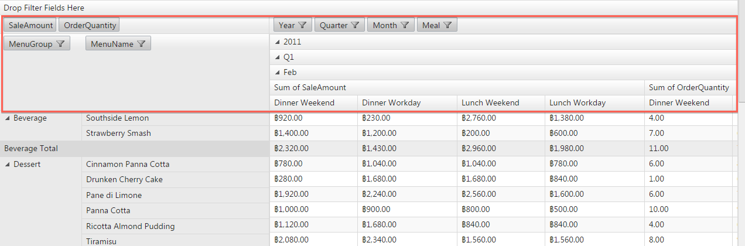Click the filter icon on Month field
The width and height of the screenshot is (745, 246).
point(405,25)
